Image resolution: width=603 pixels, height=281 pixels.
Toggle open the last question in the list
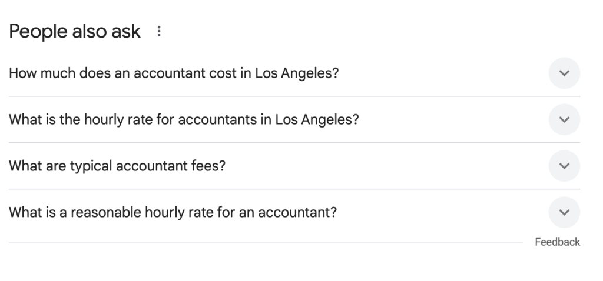[564, 212]
